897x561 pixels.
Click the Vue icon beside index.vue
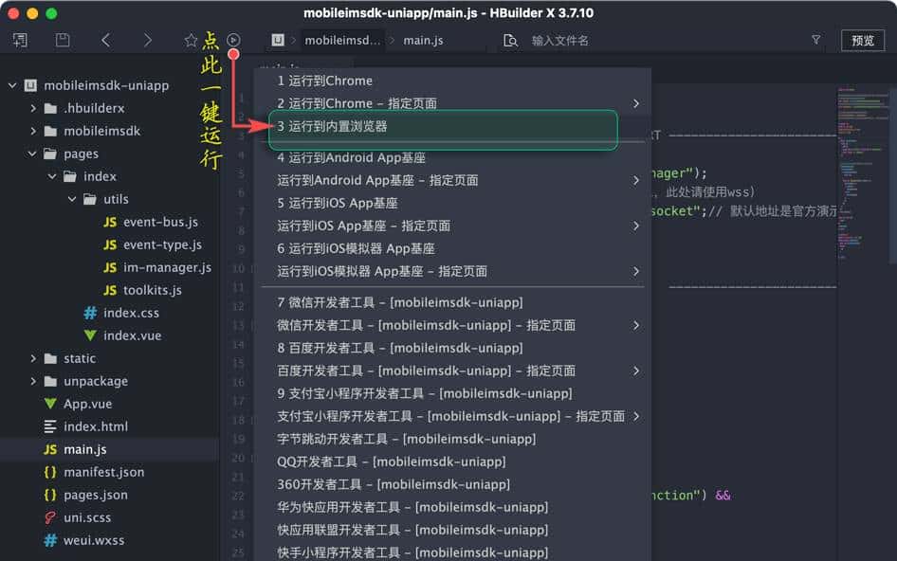click(x=91, y=335)
